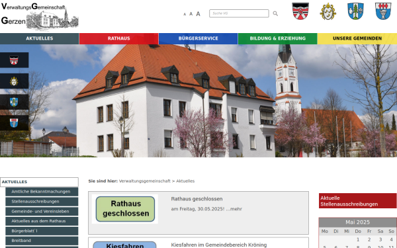Screen dimensions: 397x248
Task: Open Aktuelle Stellenausschreibungen red box
Action: [x=357, y=201]
